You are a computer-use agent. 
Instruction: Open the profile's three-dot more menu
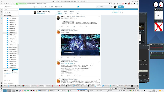coord(122,13)
